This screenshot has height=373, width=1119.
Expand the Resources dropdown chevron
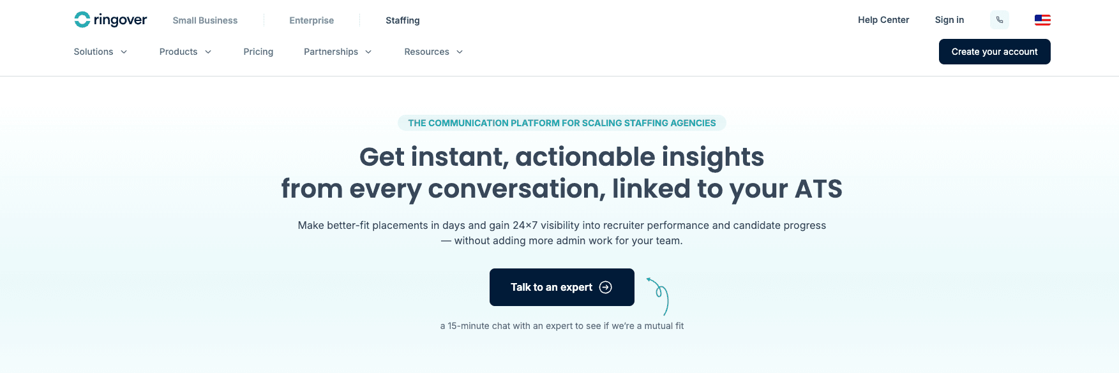[x=460, y=52]
